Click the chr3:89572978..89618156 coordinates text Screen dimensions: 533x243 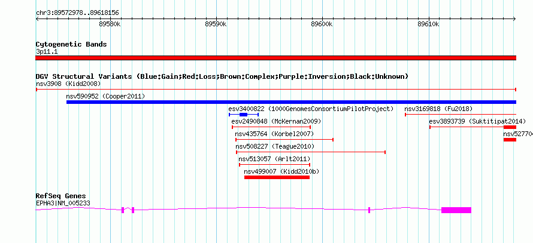(77, 13)
